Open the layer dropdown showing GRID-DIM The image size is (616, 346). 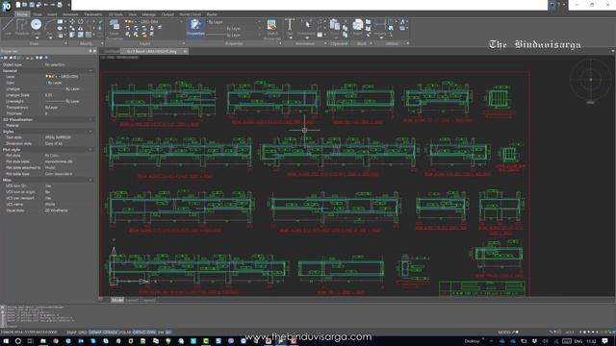pos(154,22)
